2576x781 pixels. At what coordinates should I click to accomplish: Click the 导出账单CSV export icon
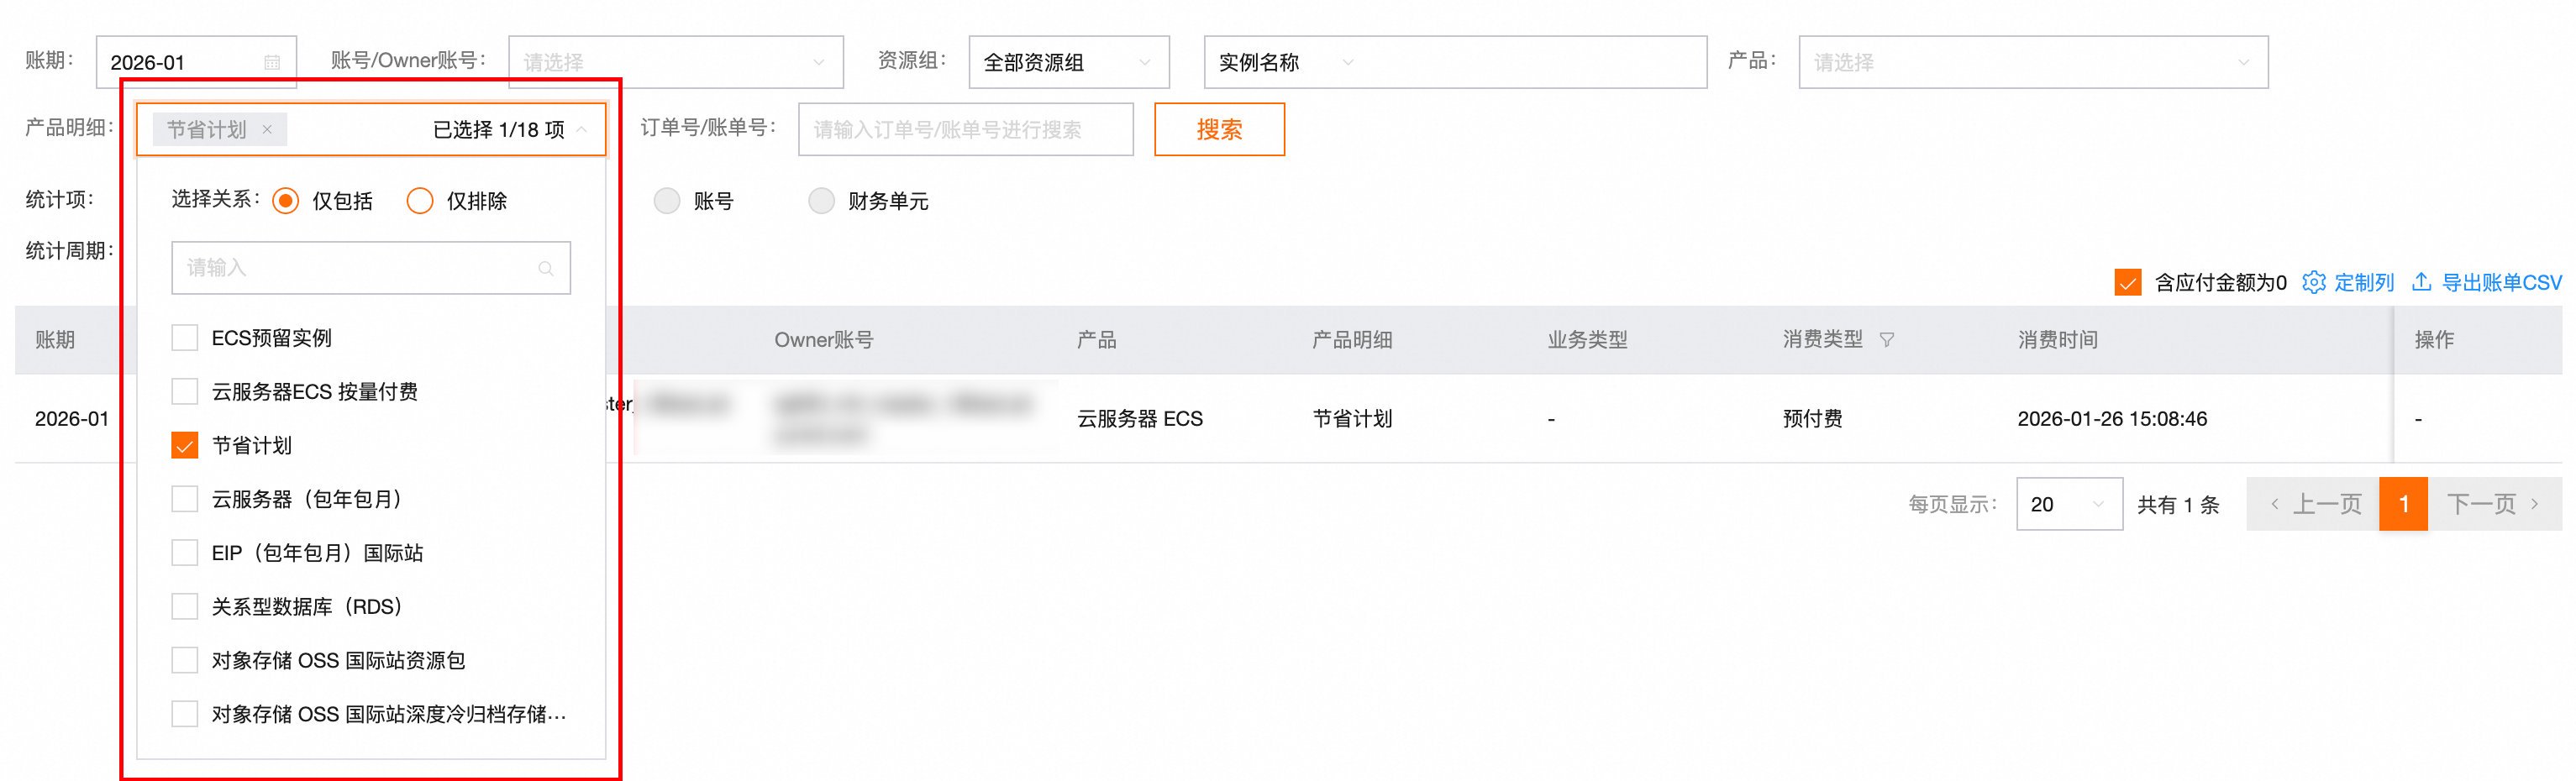pos(2421,282)
